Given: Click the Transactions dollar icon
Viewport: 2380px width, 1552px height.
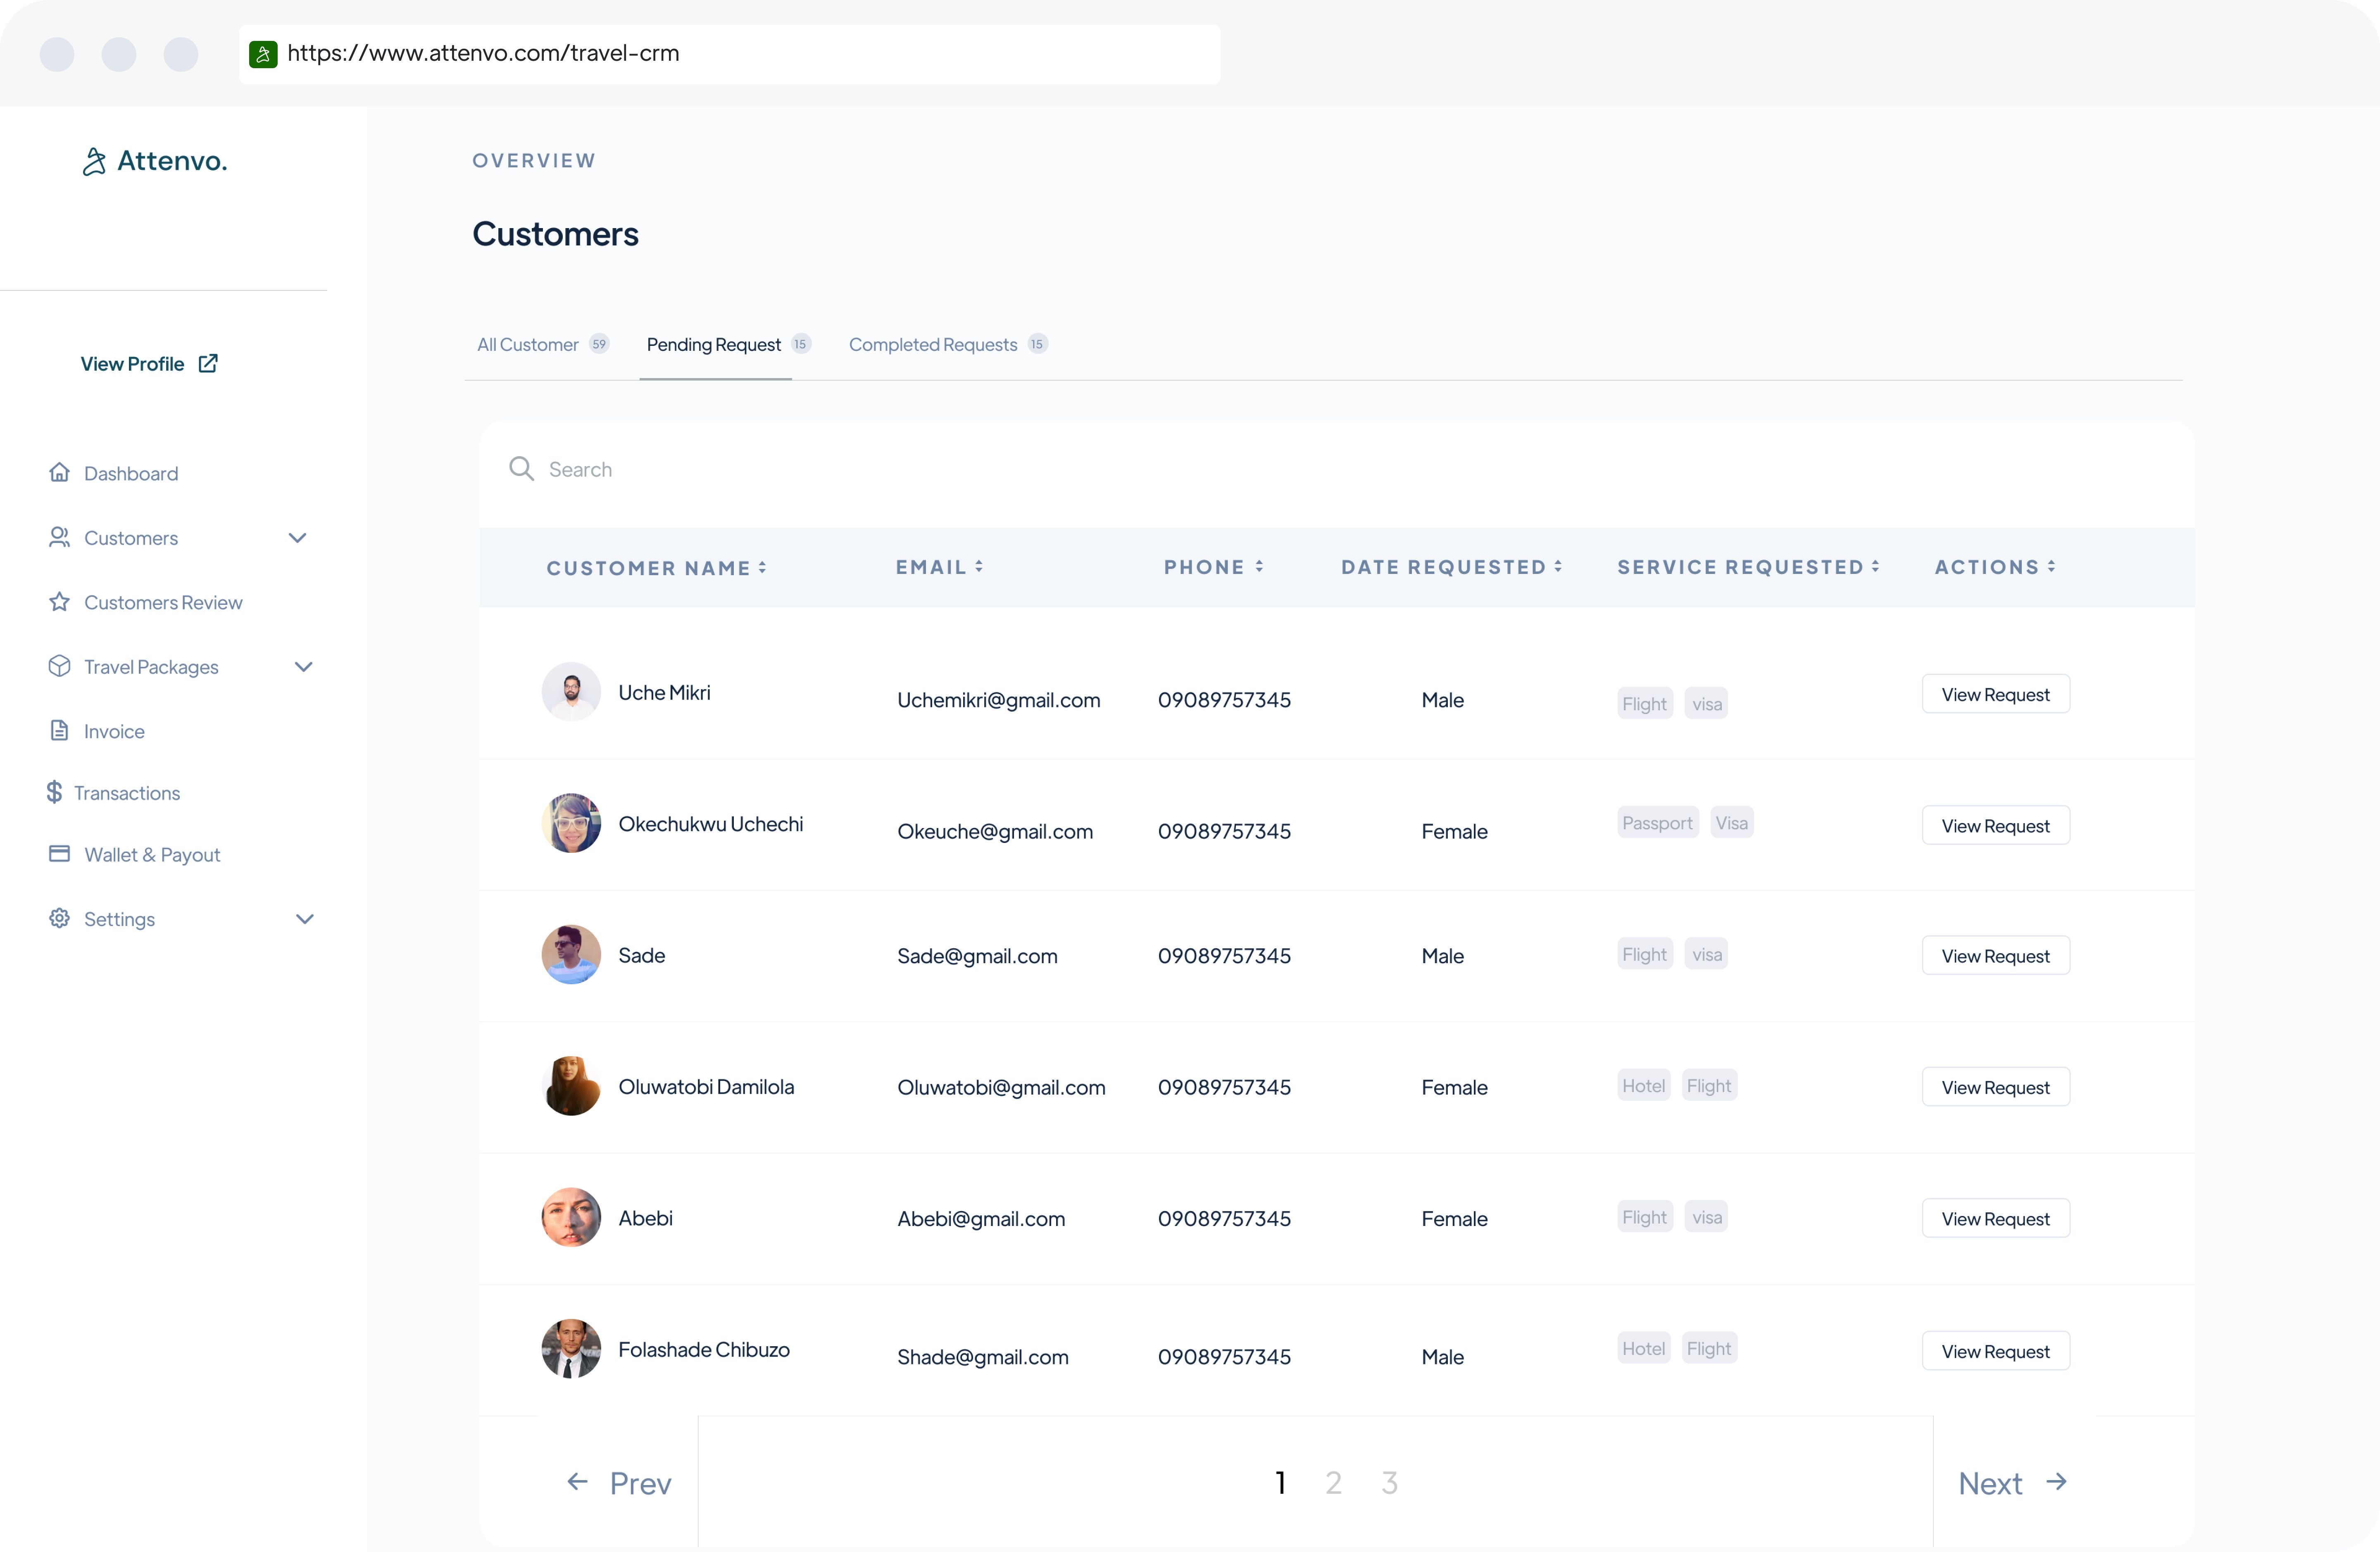Looking at the screenshot, I should pyautogui.click(x=54, y=792).
